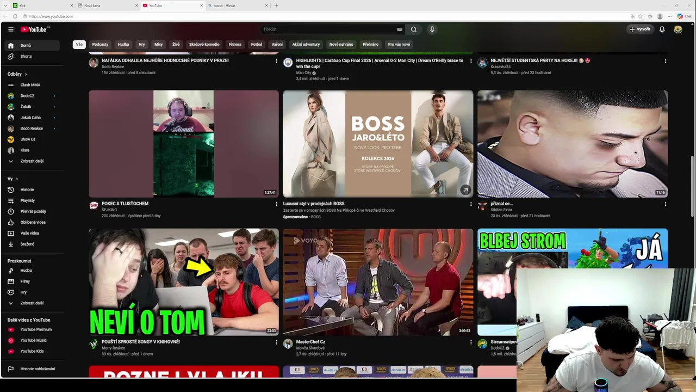Open Historie in sidebar

(x=33, y=189)
